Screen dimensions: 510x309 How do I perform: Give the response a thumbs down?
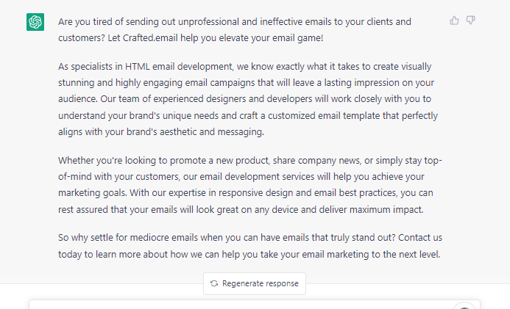pyautogui.click(x=471, y=21)
